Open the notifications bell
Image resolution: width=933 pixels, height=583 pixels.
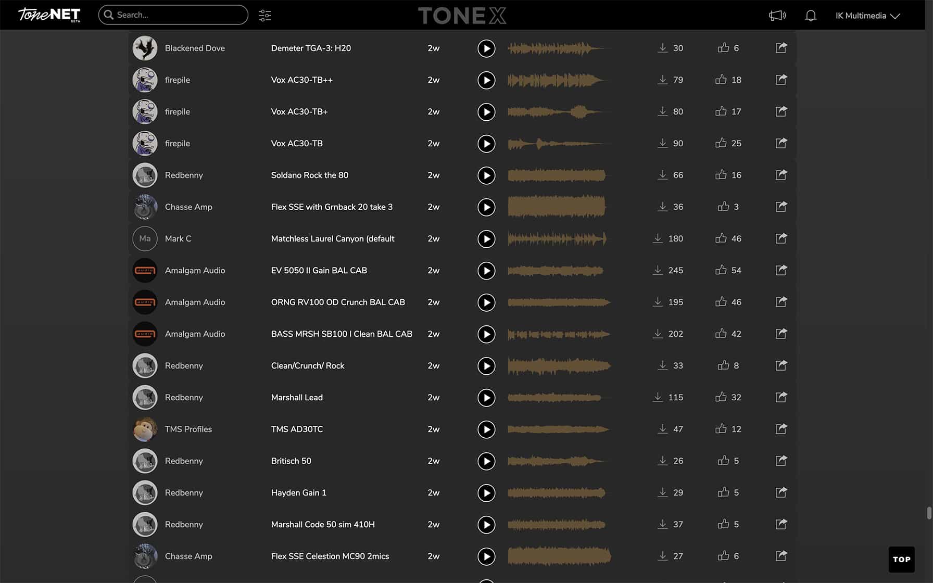811,16
